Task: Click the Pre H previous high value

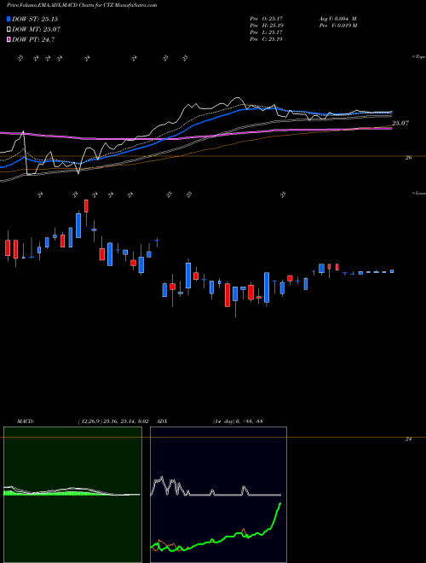Action: tap(267, 26)
